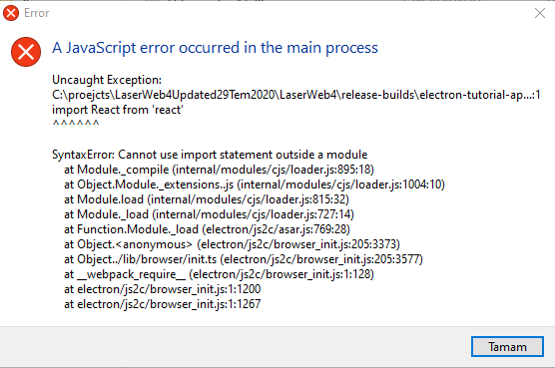Click the 'browser_init.js:1:1267' last stack line

coord(162,304)
